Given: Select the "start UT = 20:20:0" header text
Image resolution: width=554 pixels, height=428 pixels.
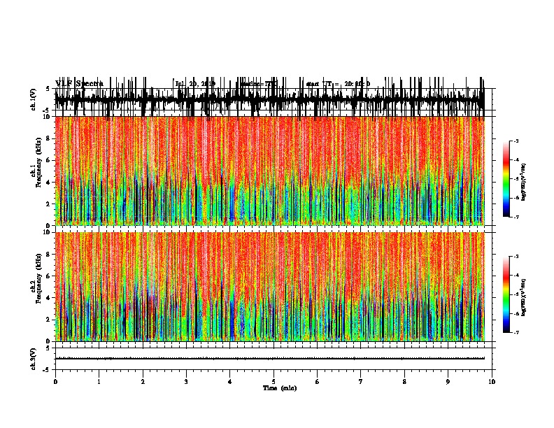Looking at the screenshot, I should click(338, 84).
